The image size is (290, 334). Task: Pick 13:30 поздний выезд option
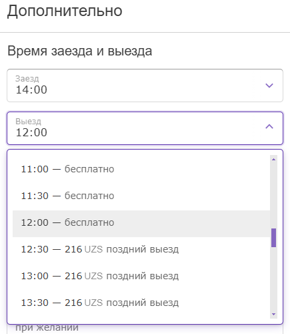click(x=141, y=303)
